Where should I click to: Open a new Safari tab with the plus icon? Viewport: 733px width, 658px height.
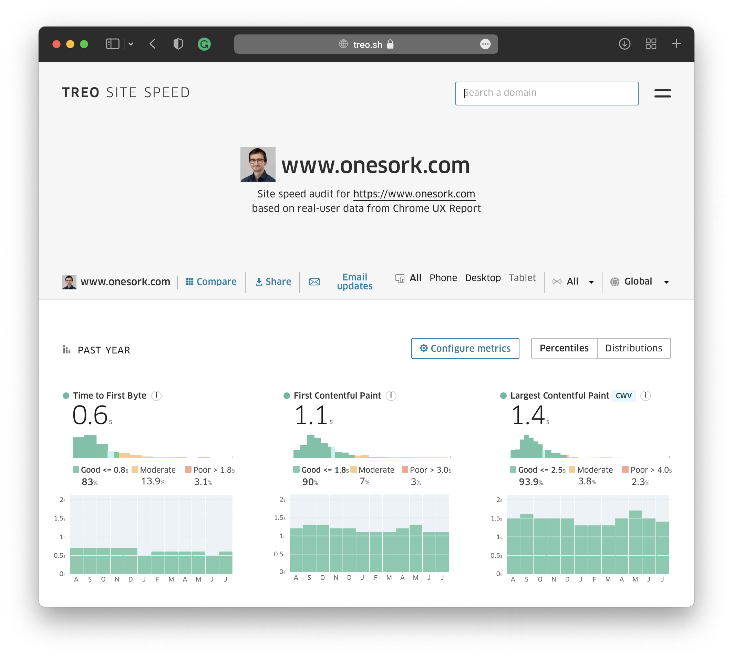coord(676,44)
